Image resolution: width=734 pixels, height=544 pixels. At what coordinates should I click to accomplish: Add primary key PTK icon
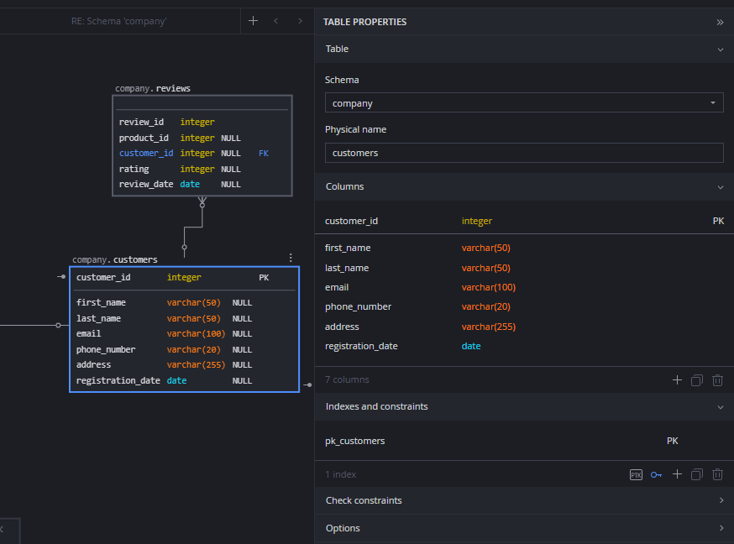click(x=636, y=475)
